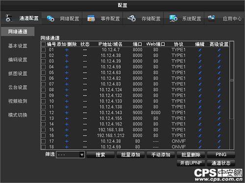Image resolution: width=245 pixels, height=183 pixels.
Task: Open edit pencil for channel 02
Action: (x=199, y=56)
